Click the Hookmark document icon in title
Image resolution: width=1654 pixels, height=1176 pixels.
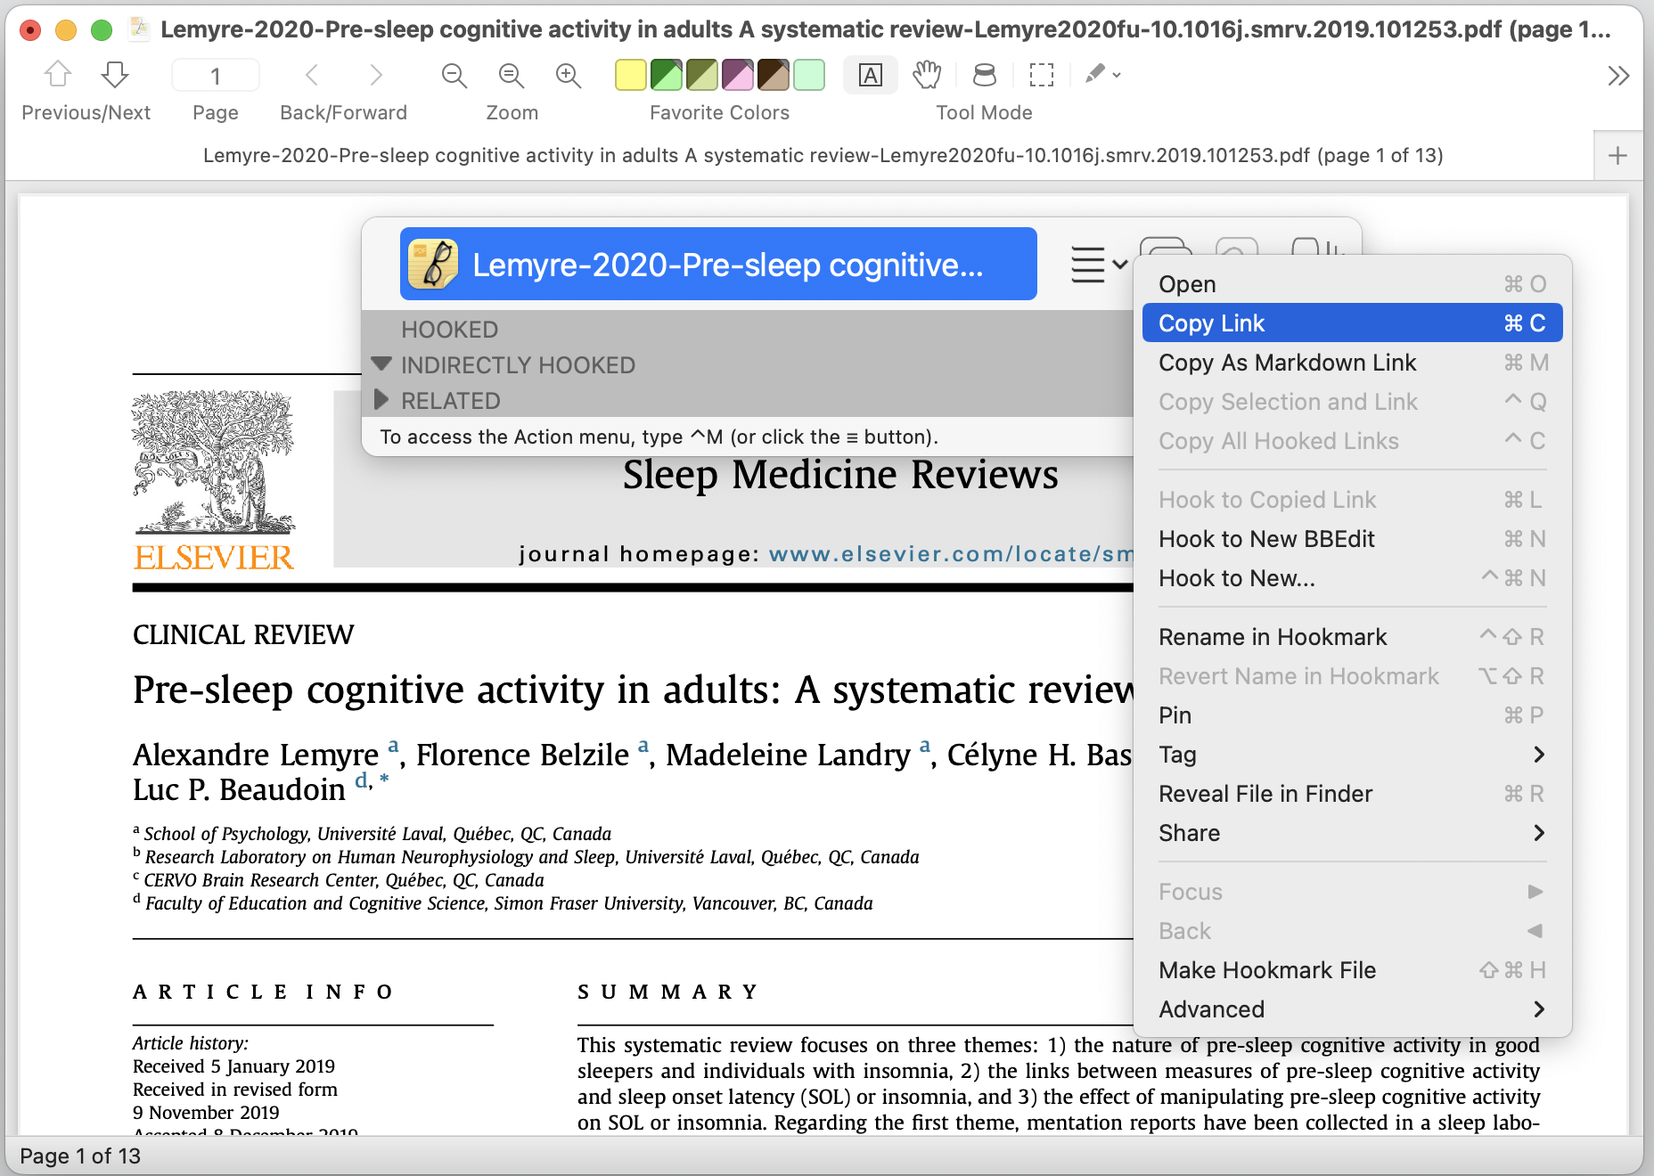pyautogui.click(x=433, y=264)
